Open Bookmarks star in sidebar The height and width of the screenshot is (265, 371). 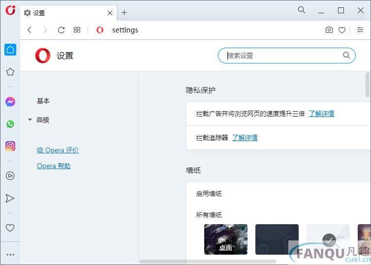pyautogui.click(x=10, y=72)
